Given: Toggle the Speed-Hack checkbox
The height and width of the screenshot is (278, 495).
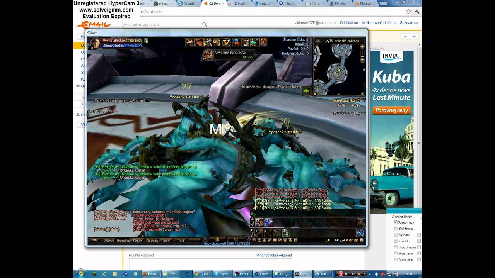Looking at the screenshot, I should 396,222.
